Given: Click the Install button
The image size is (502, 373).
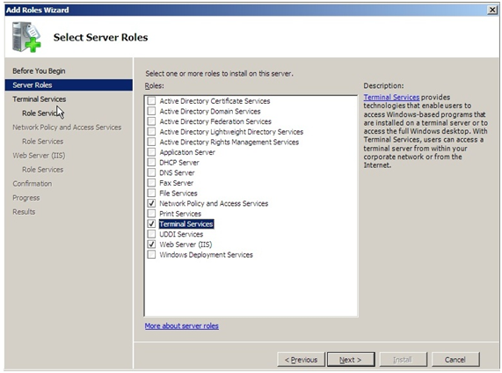Looking at the screenshot, I should pos(403,360).
